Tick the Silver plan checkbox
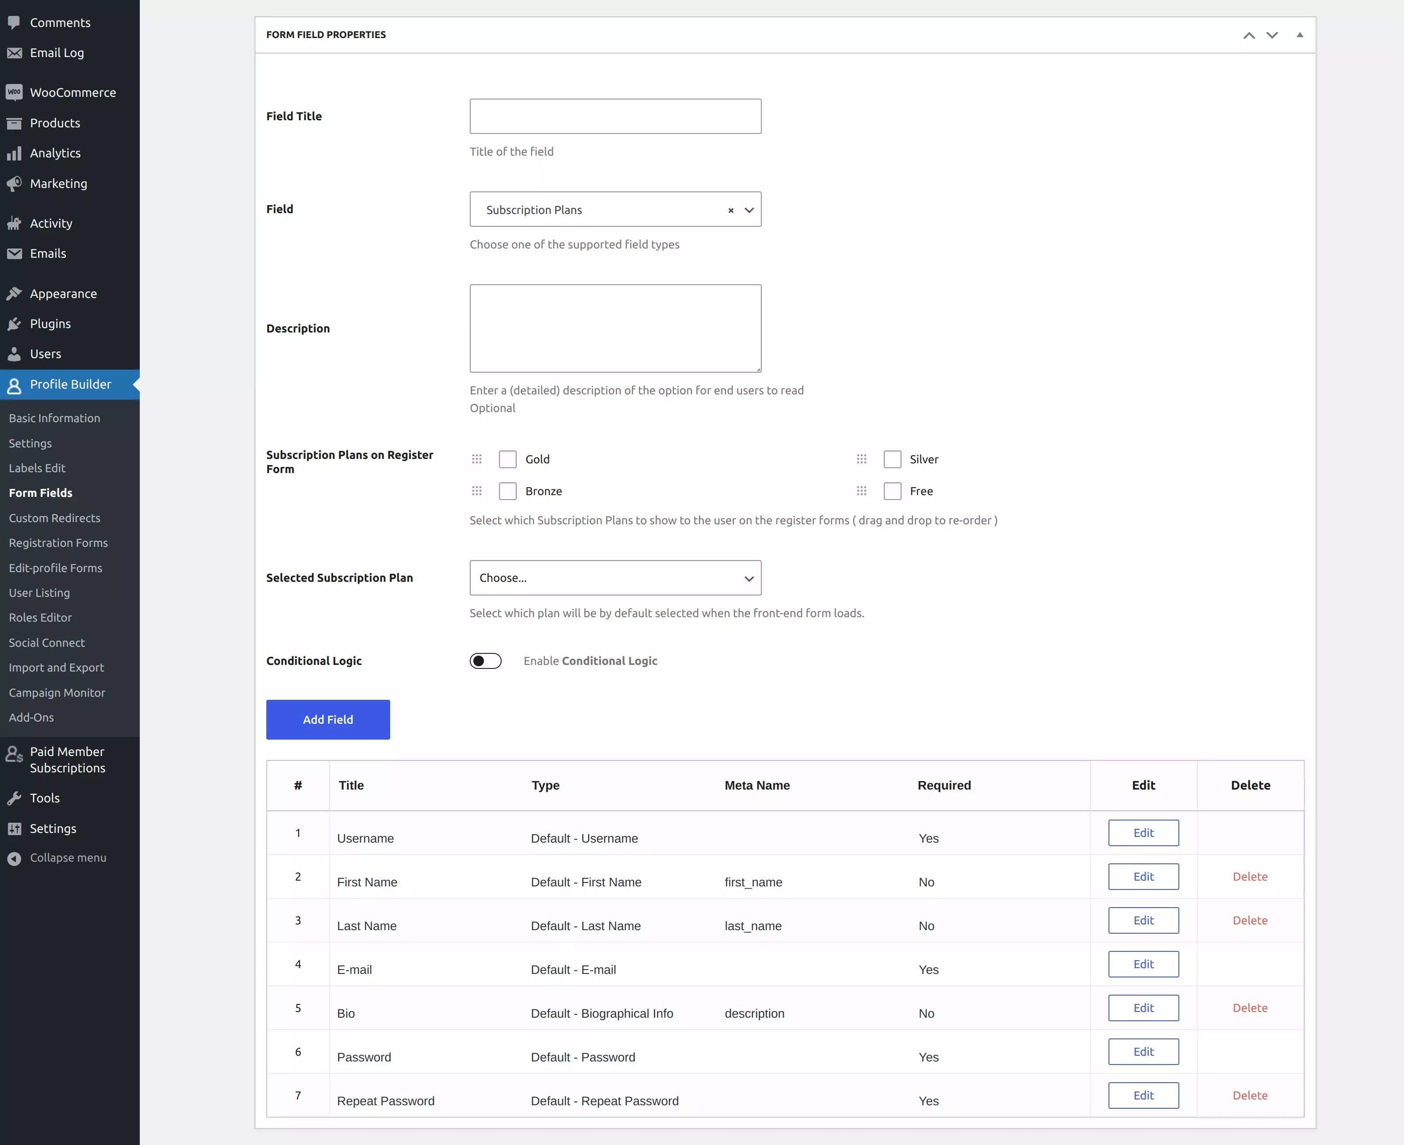 (892, 459)
